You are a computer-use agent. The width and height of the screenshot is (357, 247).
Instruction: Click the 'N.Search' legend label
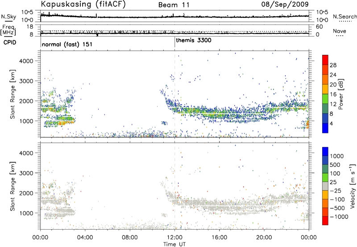coord(345,16)
